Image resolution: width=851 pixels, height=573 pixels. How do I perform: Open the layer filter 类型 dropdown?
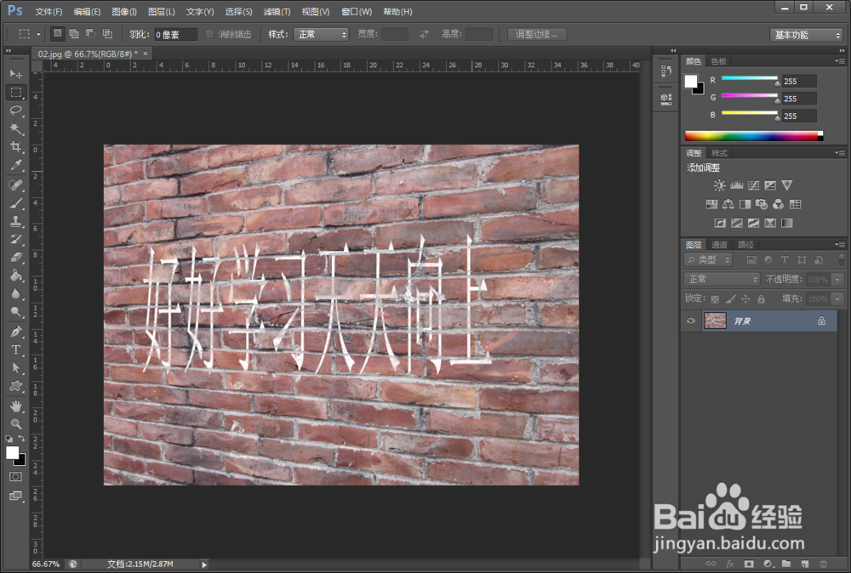pyautogui.click(x=708, y=260)
